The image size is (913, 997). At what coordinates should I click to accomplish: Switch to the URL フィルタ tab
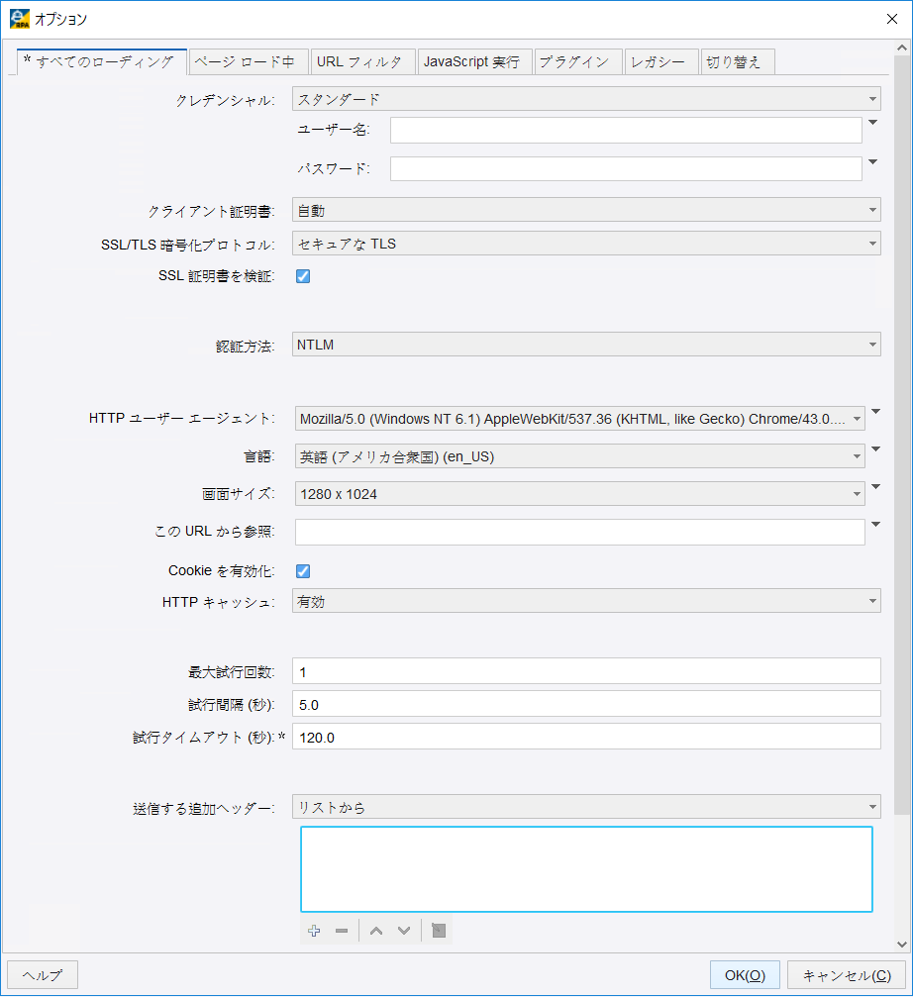click(363, 61)
